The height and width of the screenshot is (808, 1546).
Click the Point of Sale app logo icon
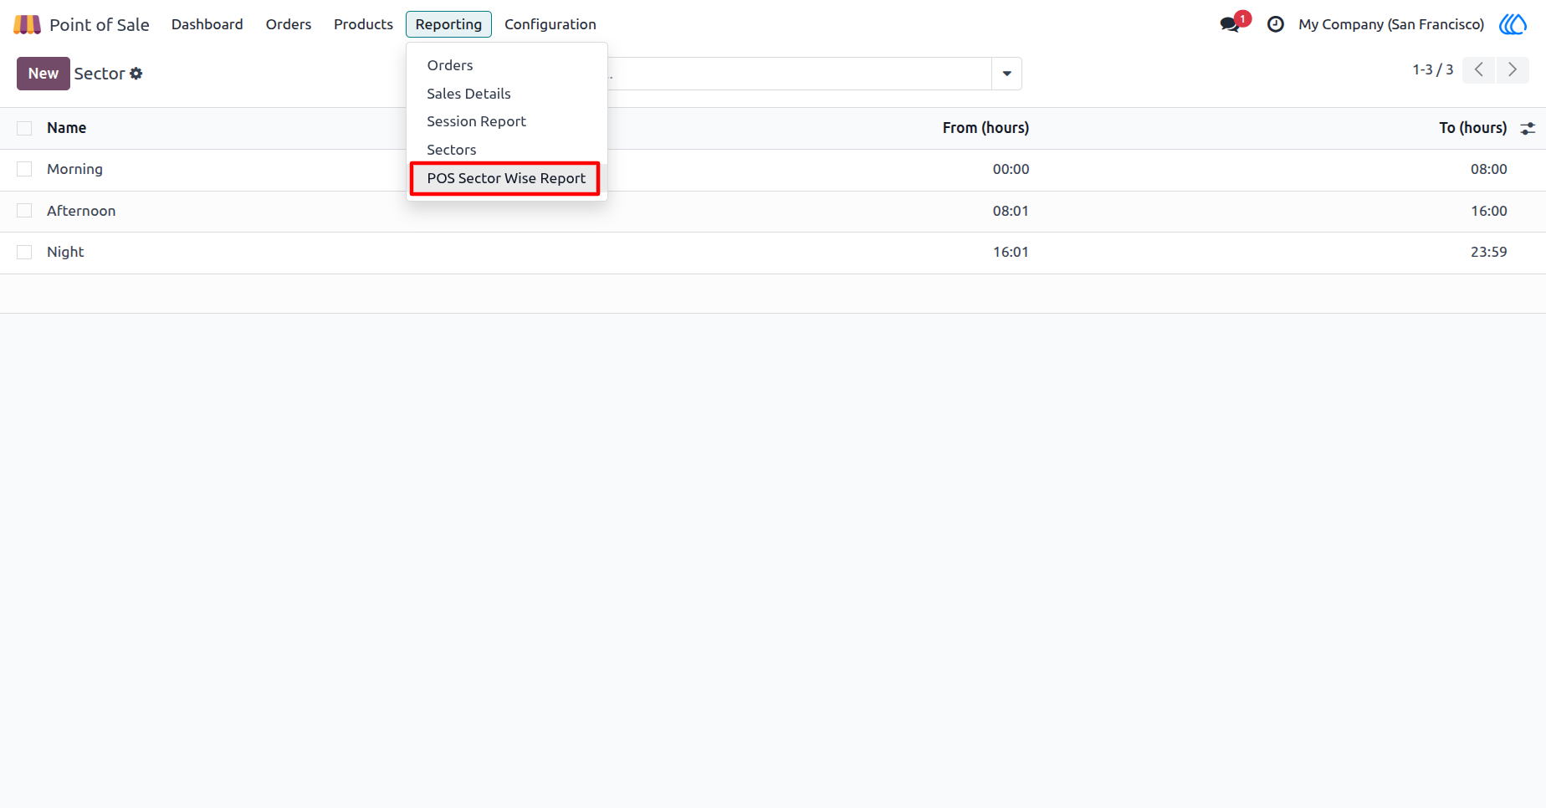[x=27, y=24]
